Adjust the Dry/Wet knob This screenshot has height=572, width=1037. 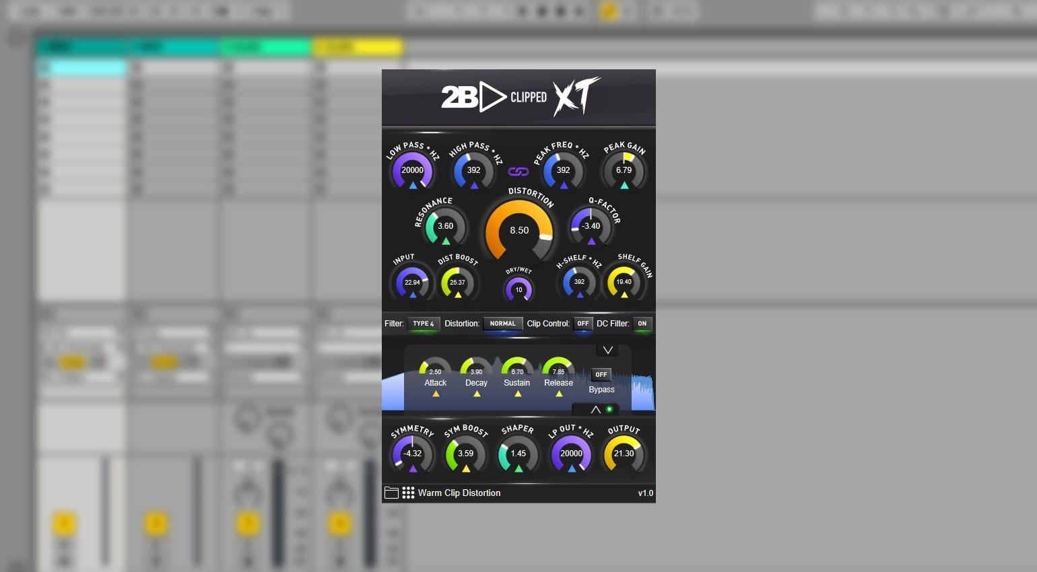point(518,290)
